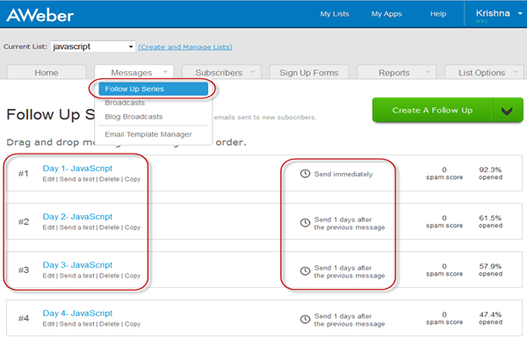Click the clock icon in Day 3 row
Screen dimensions: 527x338
305,270
